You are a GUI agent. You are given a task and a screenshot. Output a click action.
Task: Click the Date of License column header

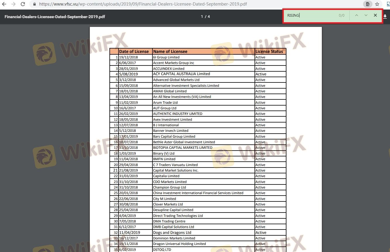pos(134,51)
